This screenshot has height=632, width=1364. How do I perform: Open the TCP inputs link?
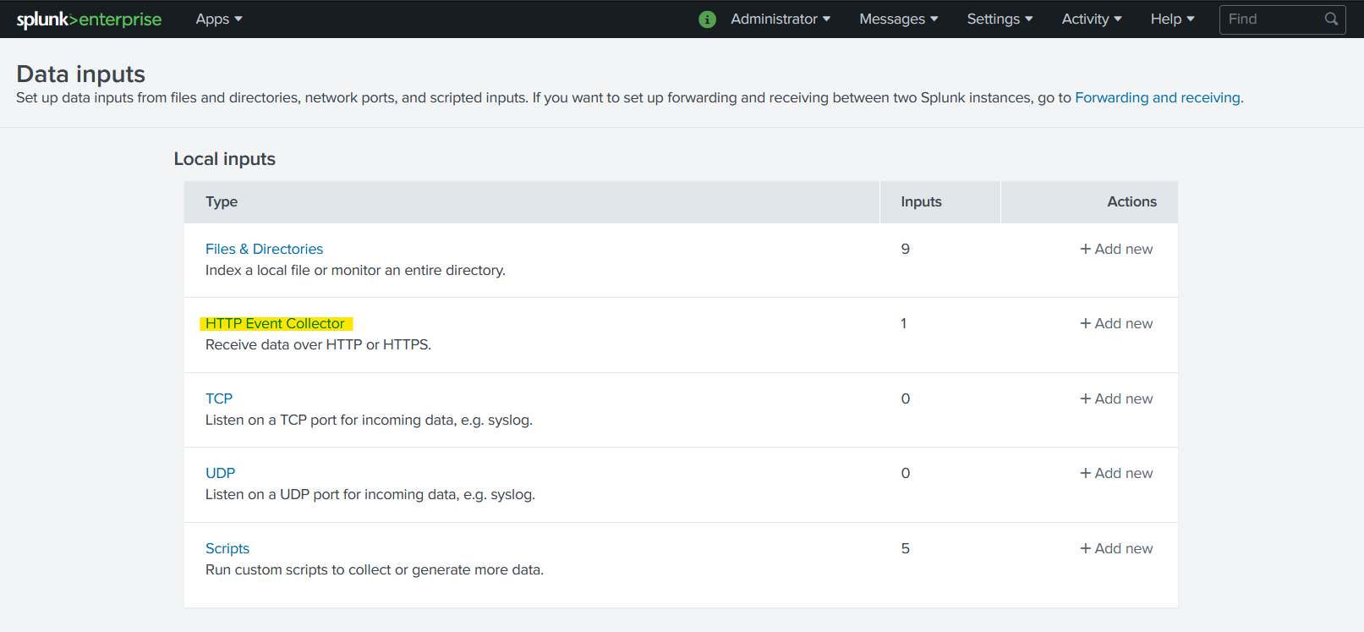219,398
